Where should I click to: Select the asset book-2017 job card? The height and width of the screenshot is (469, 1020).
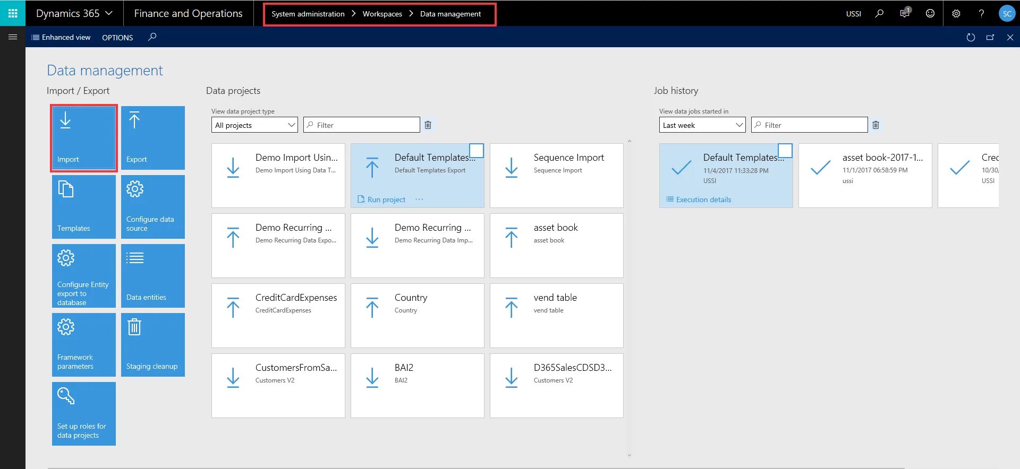pyautogui.click(x=865, y=175)
